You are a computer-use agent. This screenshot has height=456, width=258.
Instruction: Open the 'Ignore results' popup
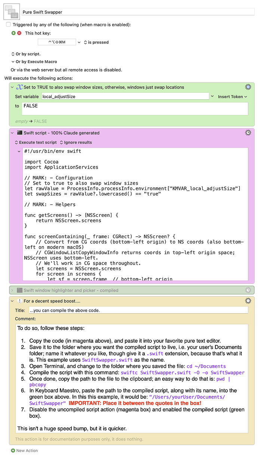[76, 142]
